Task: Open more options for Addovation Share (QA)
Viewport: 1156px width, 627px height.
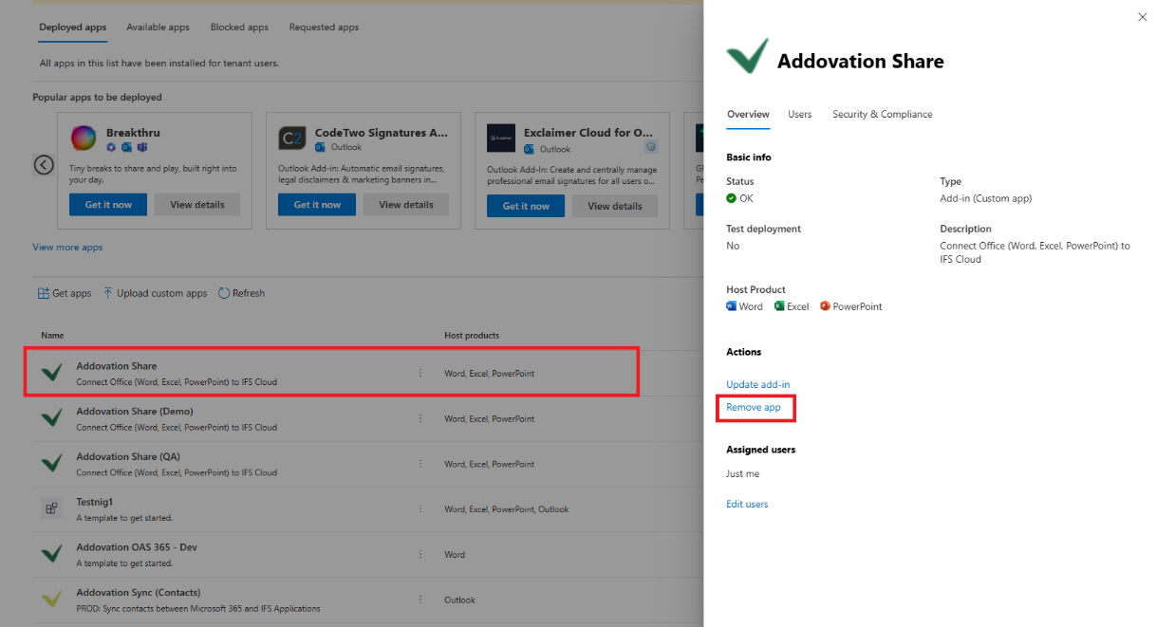Action: [x=420, y=464]
